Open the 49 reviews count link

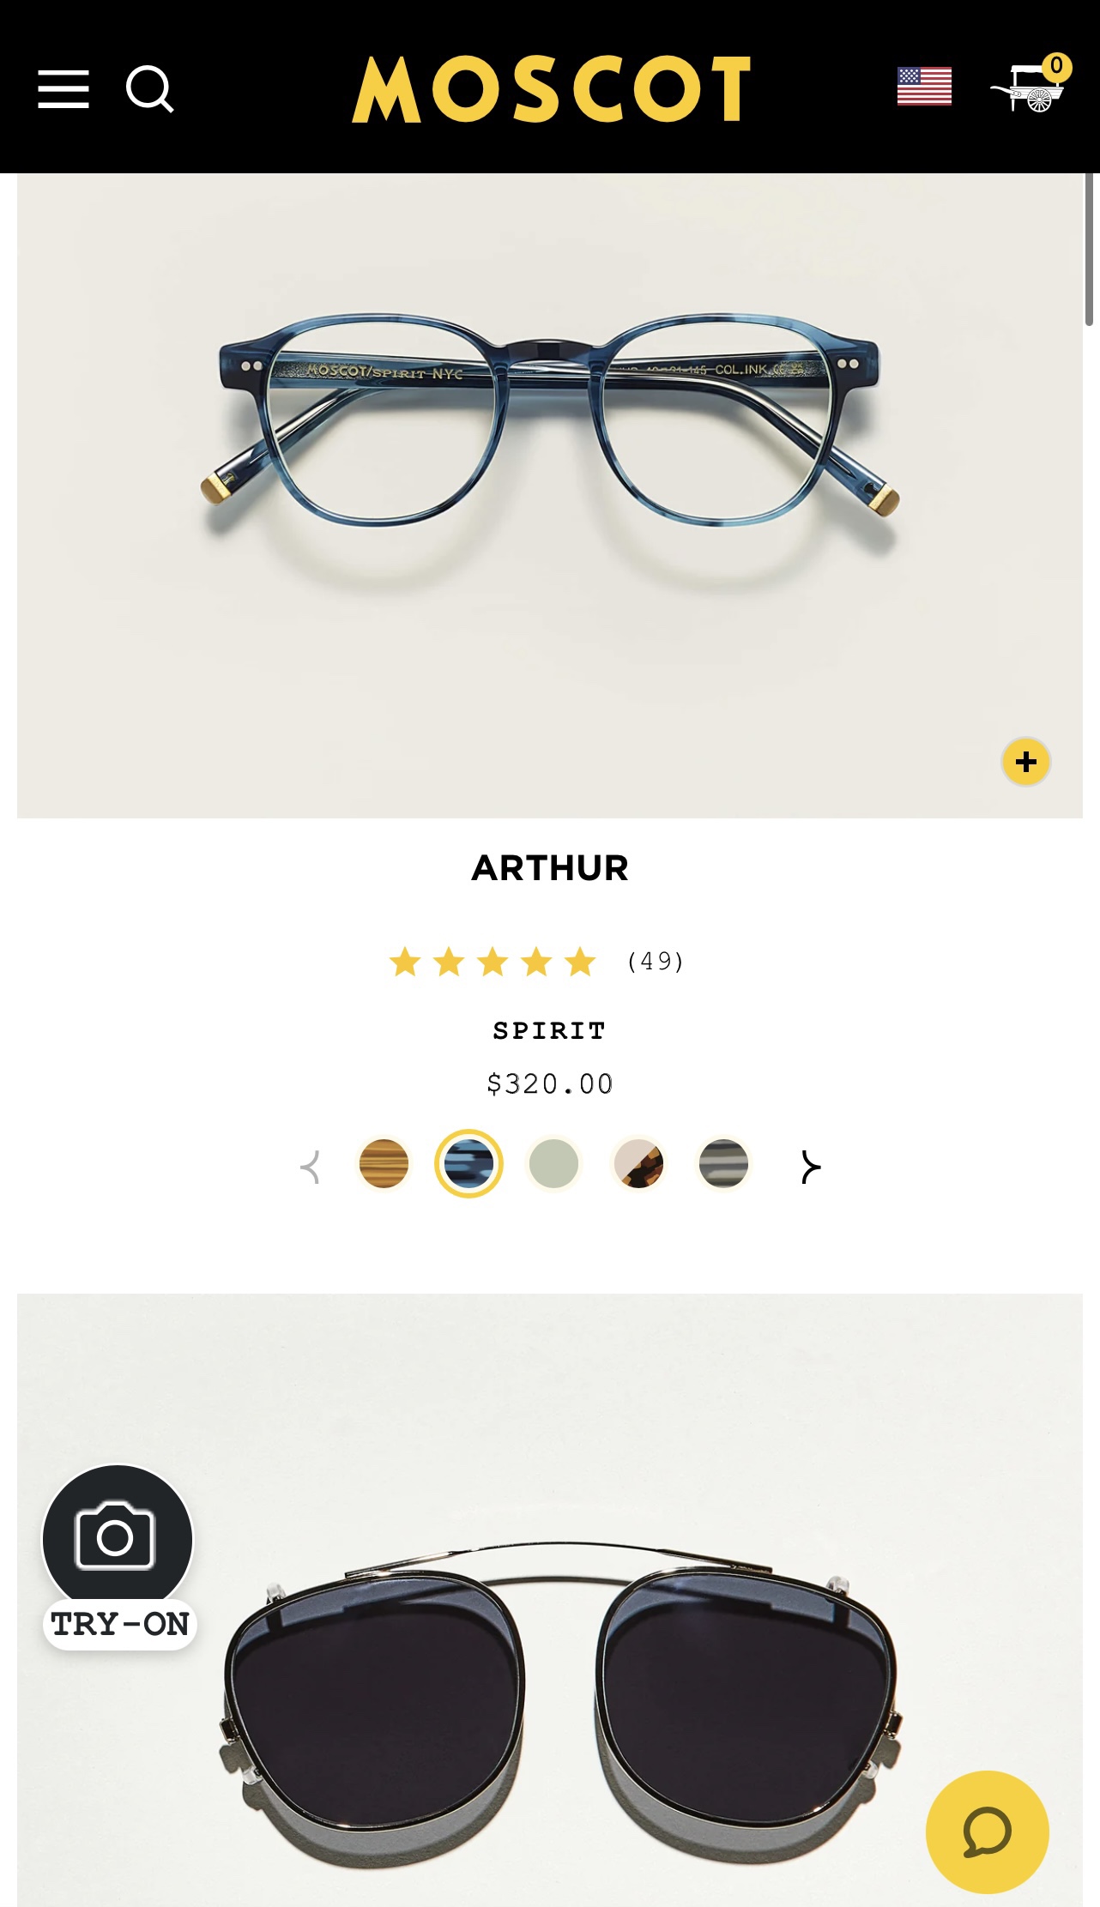point(656,962)
